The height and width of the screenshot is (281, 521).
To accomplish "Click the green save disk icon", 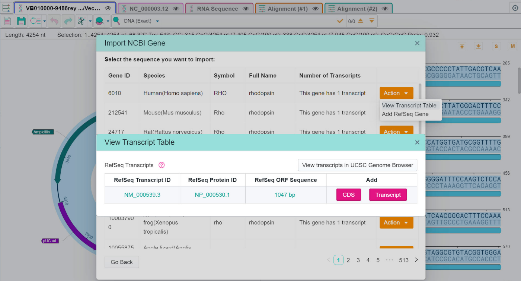I will (x=21, y=21).
